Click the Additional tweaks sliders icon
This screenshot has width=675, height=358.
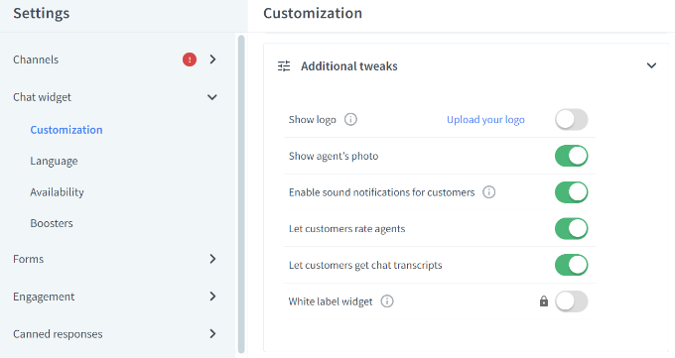(284, 65)
